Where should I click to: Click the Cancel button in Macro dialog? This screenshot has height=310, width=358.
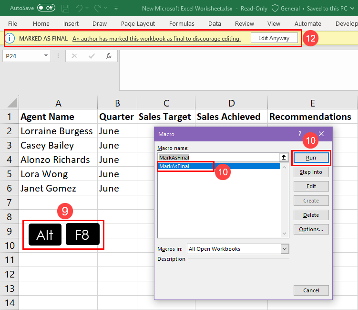pos(311,290)
